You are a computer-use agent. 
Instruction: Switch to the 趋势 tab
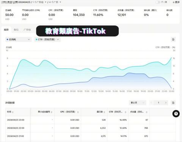(x=6, y=30)
